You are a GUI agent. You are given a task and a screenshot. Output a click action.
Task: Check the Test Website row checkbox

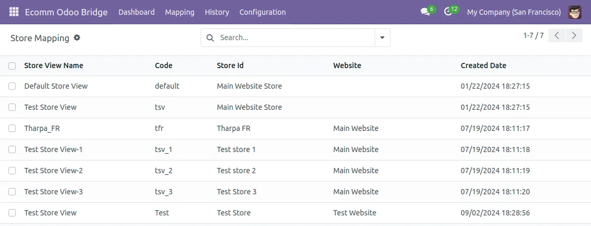(x=12, y=213)
